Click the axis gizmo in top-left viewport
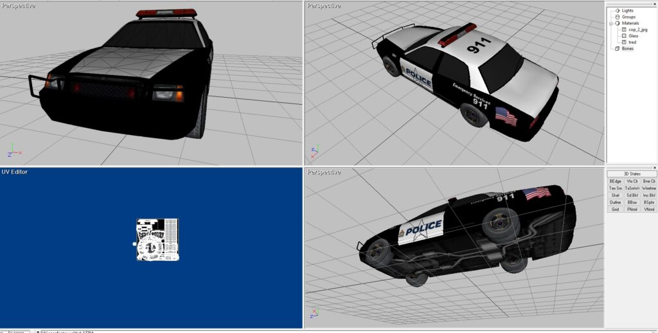This screenshot has width=658, height=333. pos(14,150)
